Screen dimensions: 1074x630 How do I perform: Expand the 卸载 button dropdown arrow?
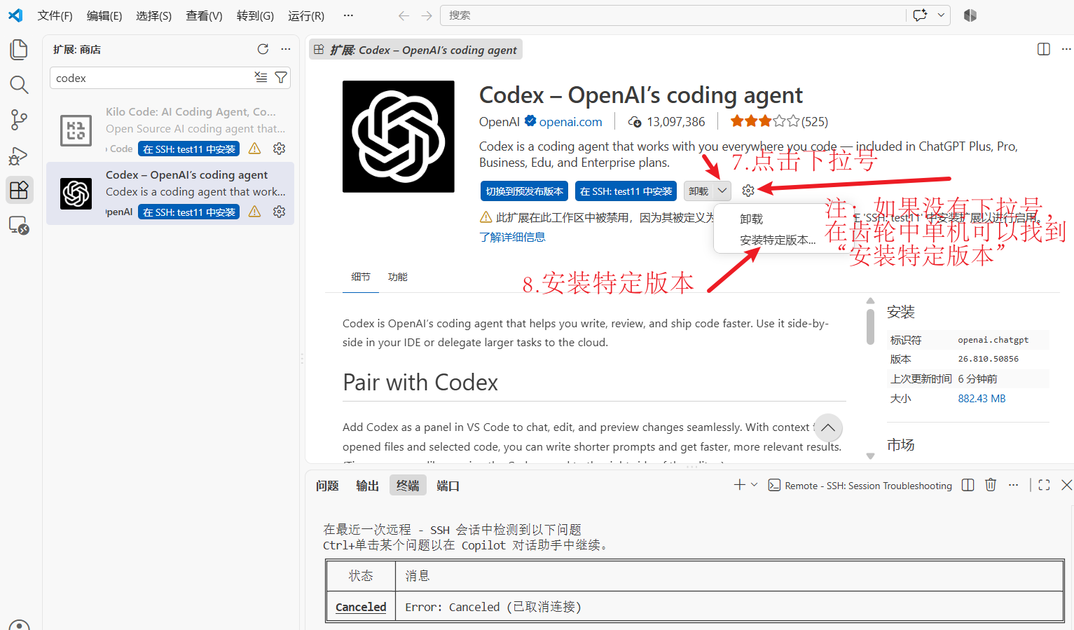click(722, 191)
